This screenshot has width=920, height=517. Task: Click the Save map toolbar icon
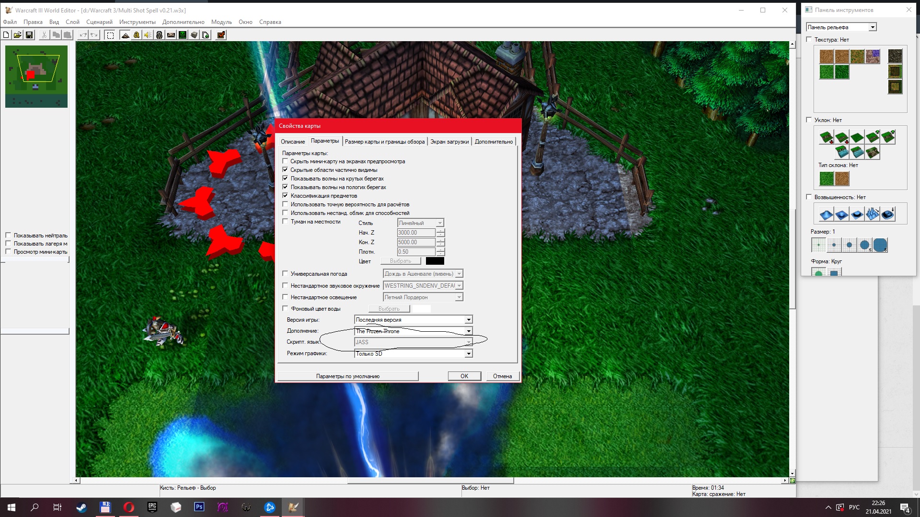[29, 35]
